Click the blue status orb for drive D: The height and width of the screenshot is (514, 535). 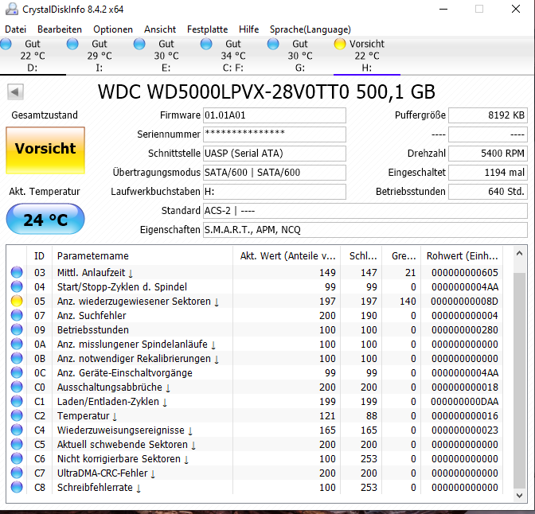(x=6, y=44)
